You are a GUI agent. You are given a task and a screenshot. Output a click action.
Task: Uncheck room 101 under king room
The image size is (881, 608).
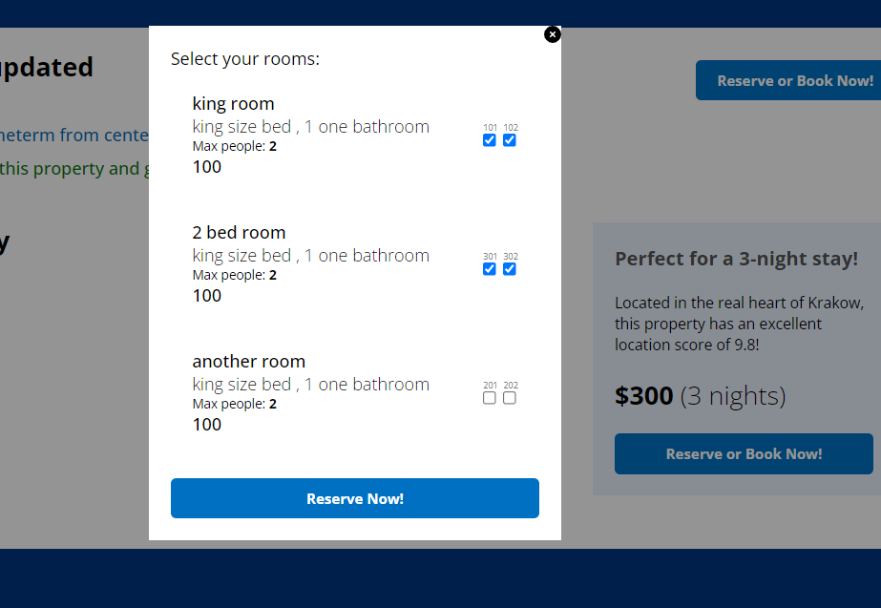490,139
